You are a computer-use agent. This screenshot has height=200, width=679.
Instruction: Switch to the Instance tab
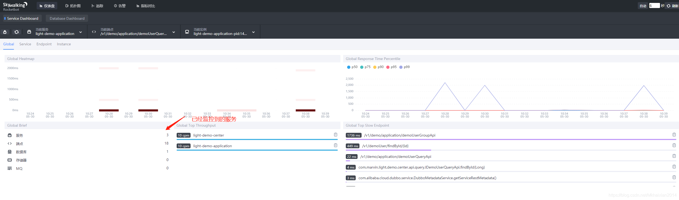(x=64, y=44)
